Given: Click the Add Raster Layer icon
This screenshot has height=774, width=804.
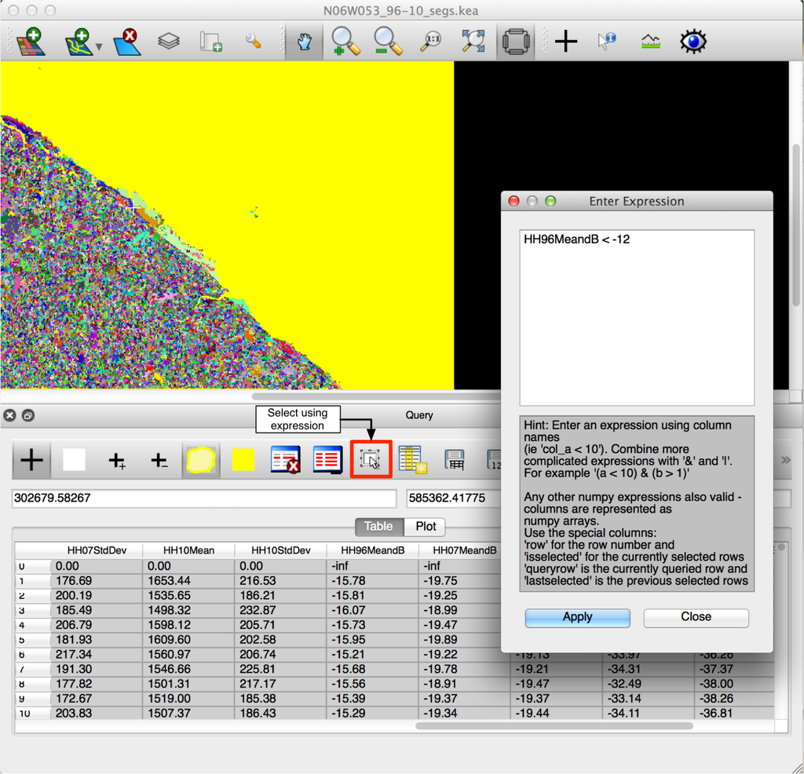Looking at the screenshot, I should [x=31, y=41].
